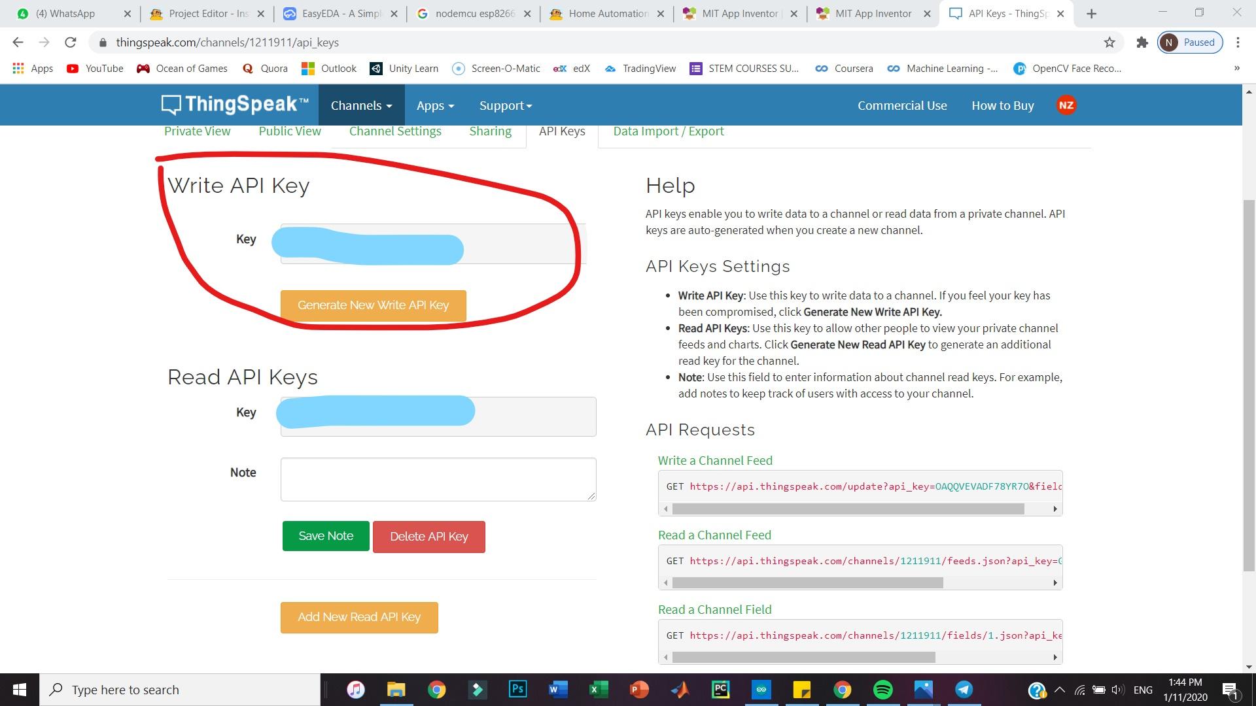
Task: Open Word from the taskbar
Action: (558, 690)
